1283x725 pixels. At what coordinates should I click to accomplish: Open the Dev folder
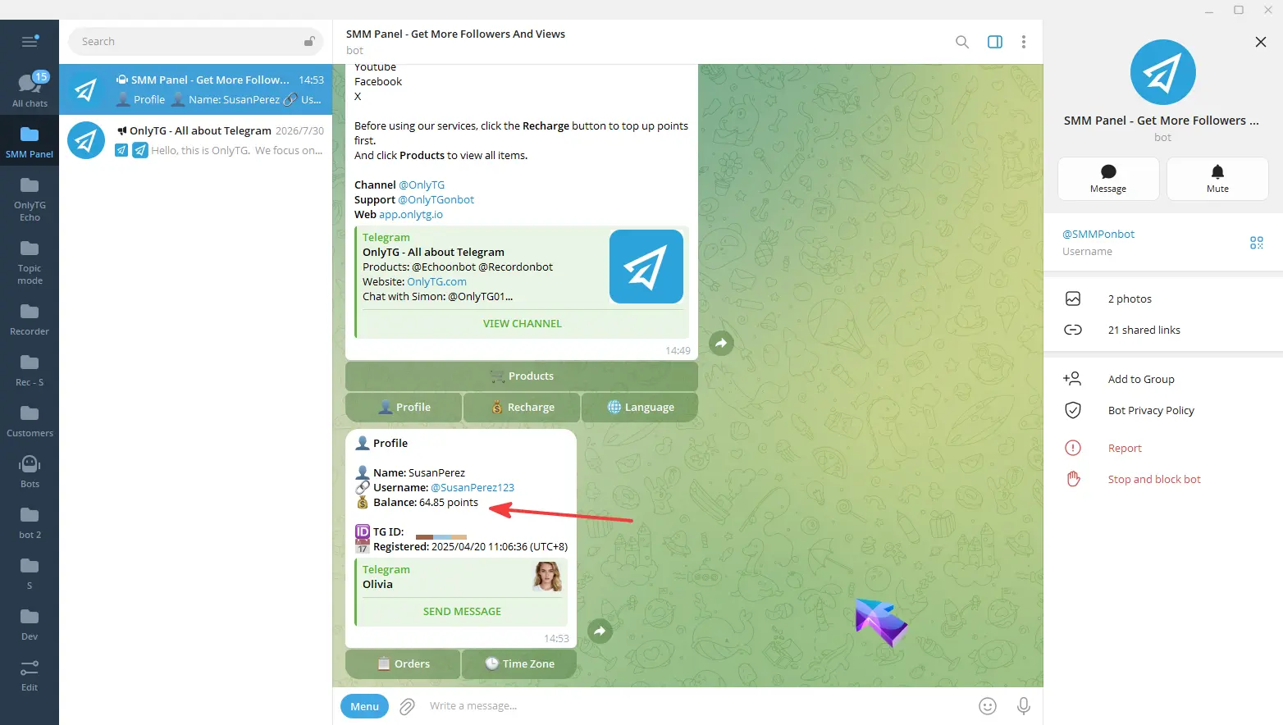tap(30, 624)
